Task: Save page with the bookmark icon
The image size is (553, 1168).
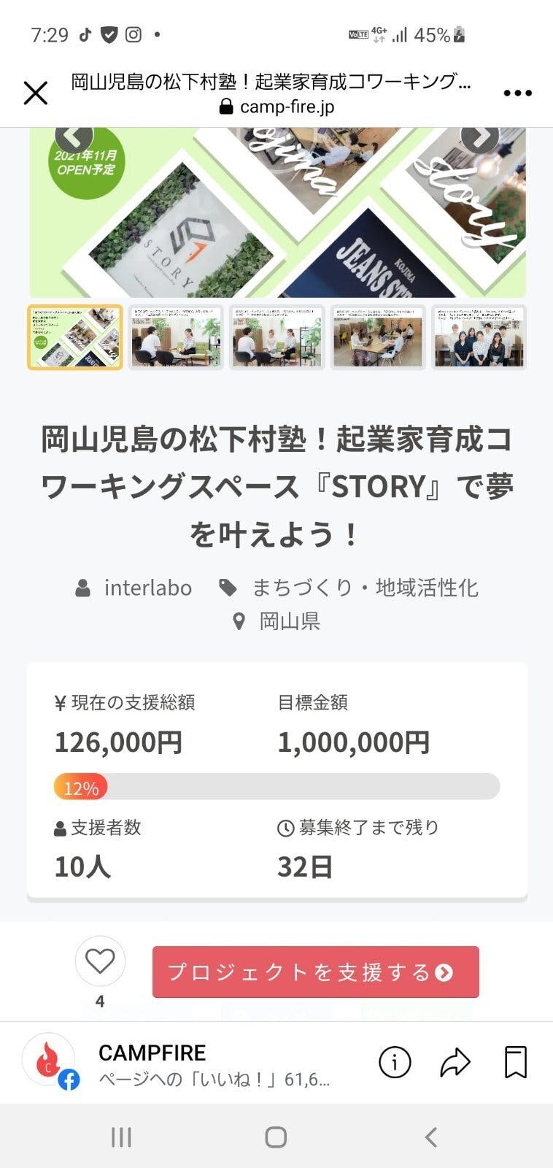Action: coord(516,1062)
